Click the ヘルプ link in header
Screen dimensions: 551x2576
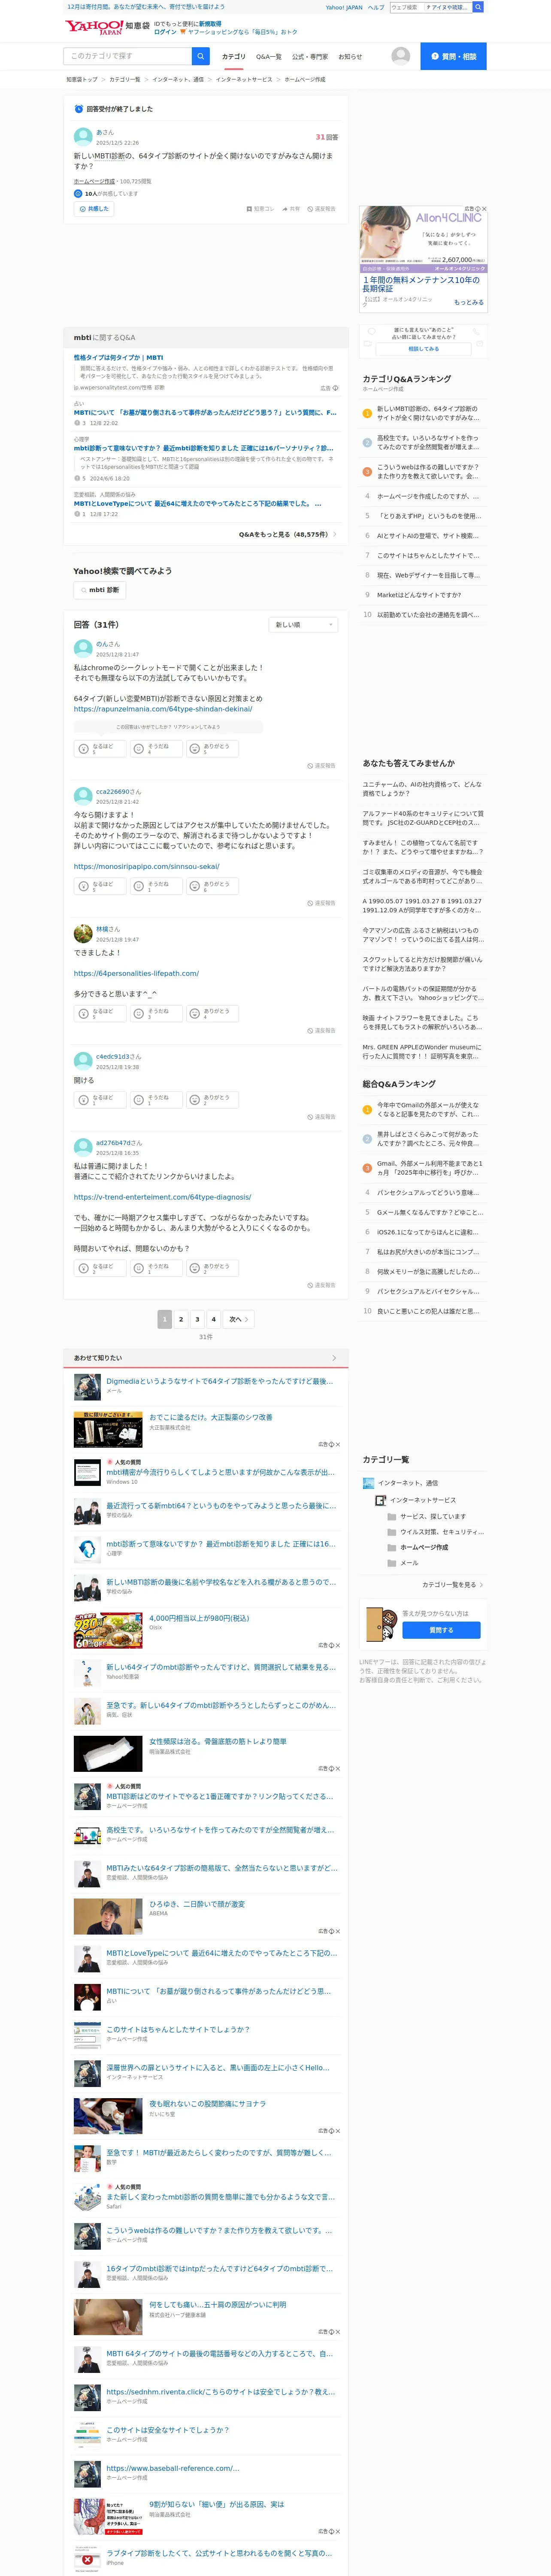tap(376, 7)
